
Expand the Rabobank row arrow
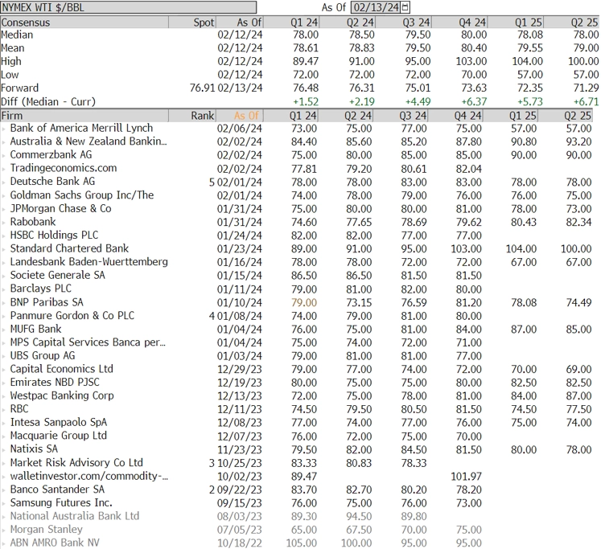(x=4, y=223)
